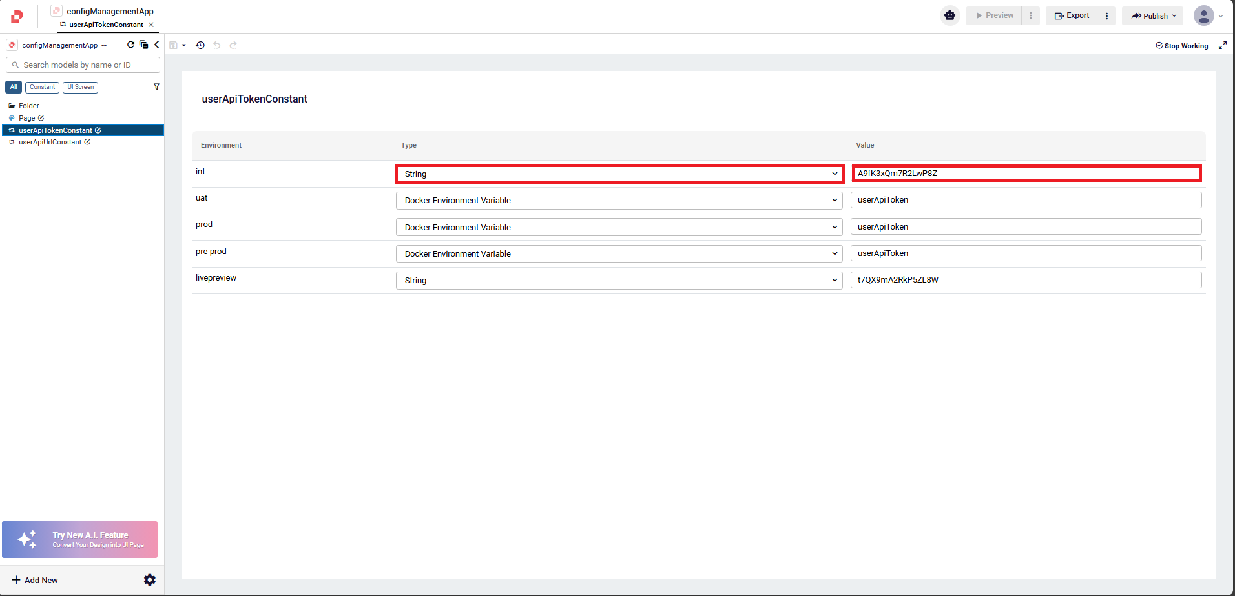Viewport: 1235px width, 596px height.
Task: Open Type dropdown for livepreview environment
Action: [619, 281]
